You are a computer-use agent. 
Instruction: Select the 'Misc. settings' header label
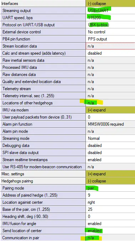pyautogui.click(x=13, y=174)
